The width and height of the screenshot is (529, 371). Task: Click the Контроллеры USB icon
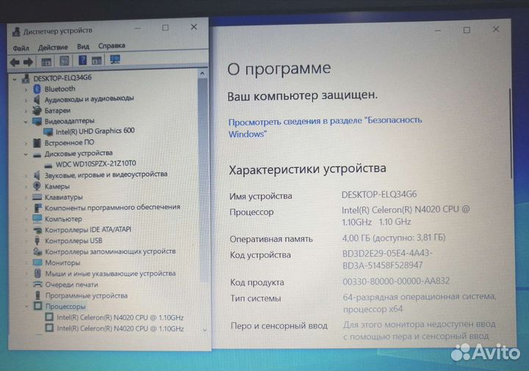(37, 240)
